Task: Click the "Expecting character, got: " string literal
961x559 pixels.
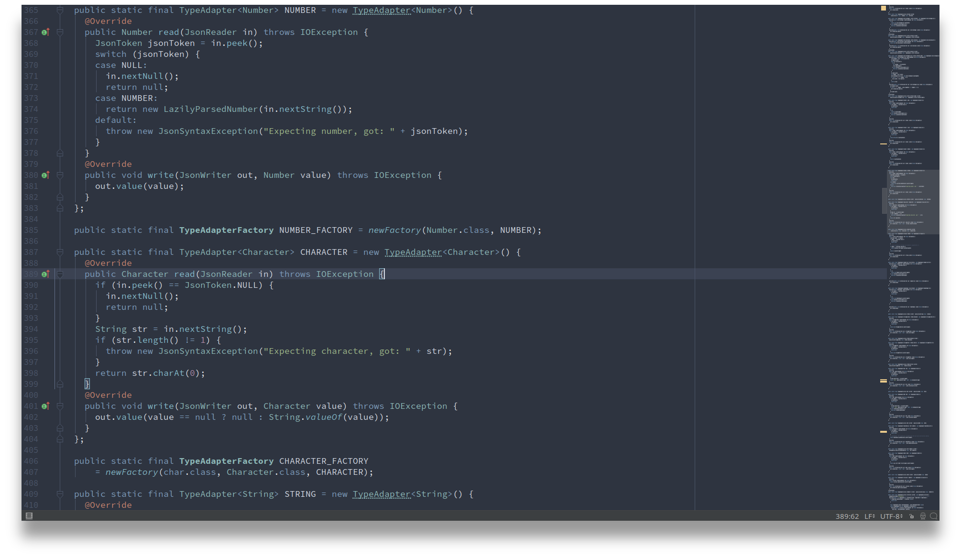Action: [337, 351]
